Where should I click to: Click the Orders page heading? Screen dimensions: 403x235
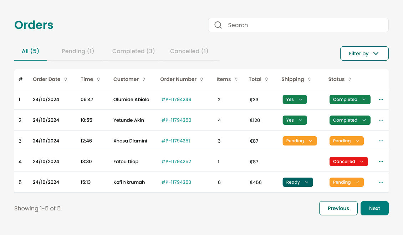coord(34,25)
